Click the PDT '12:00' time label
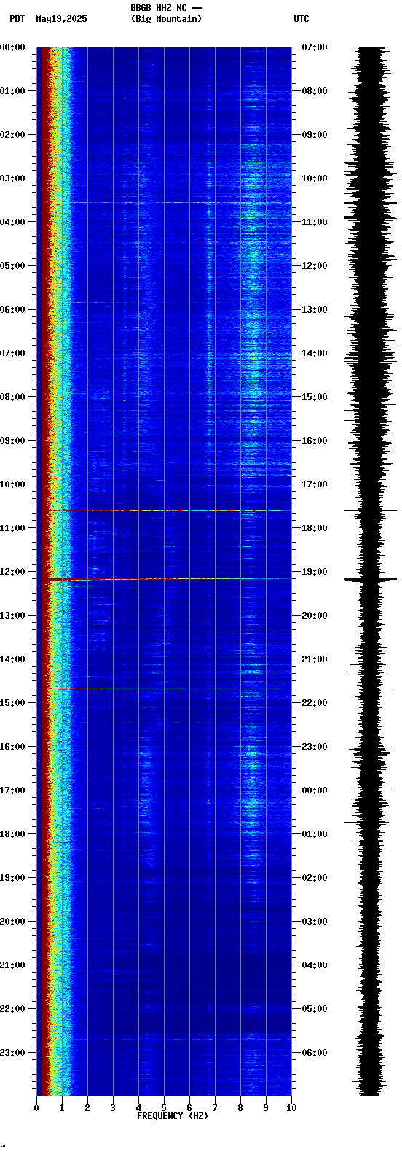402x1154 pixels. pyautogui.click(x=13, y=572)
